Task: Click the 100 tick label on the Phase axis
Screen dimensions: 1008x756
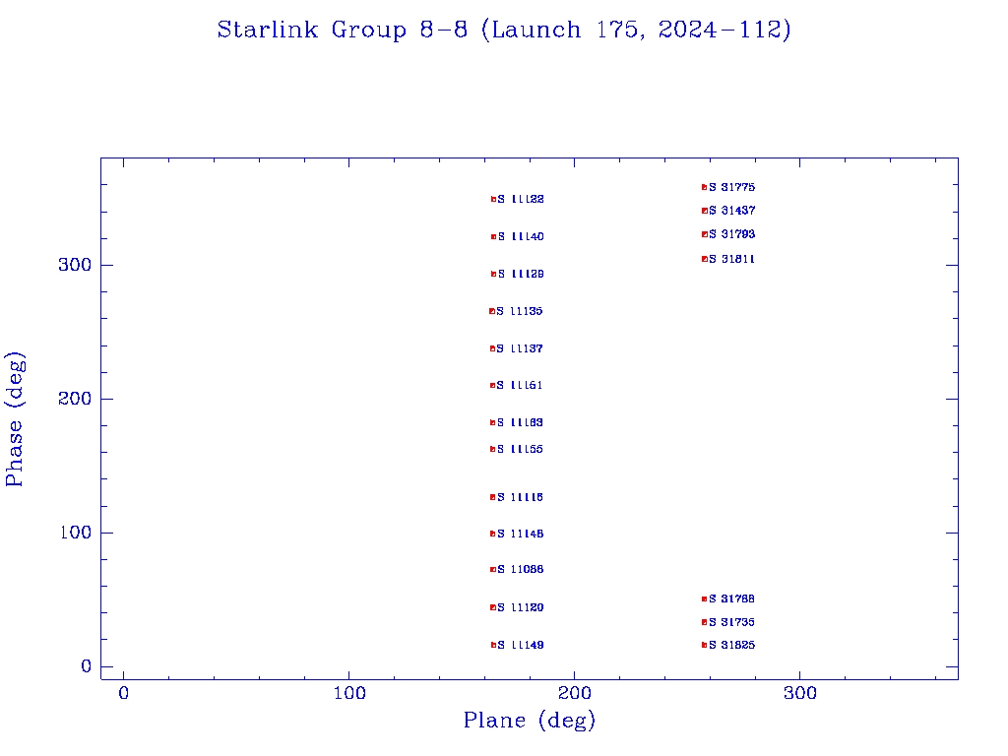Action: coord(75,533)
